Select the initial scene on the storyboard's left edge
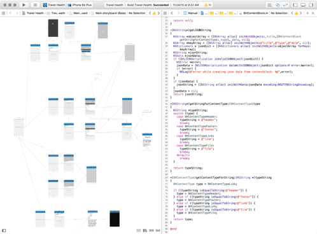317x234 pixels. (19, 127)
